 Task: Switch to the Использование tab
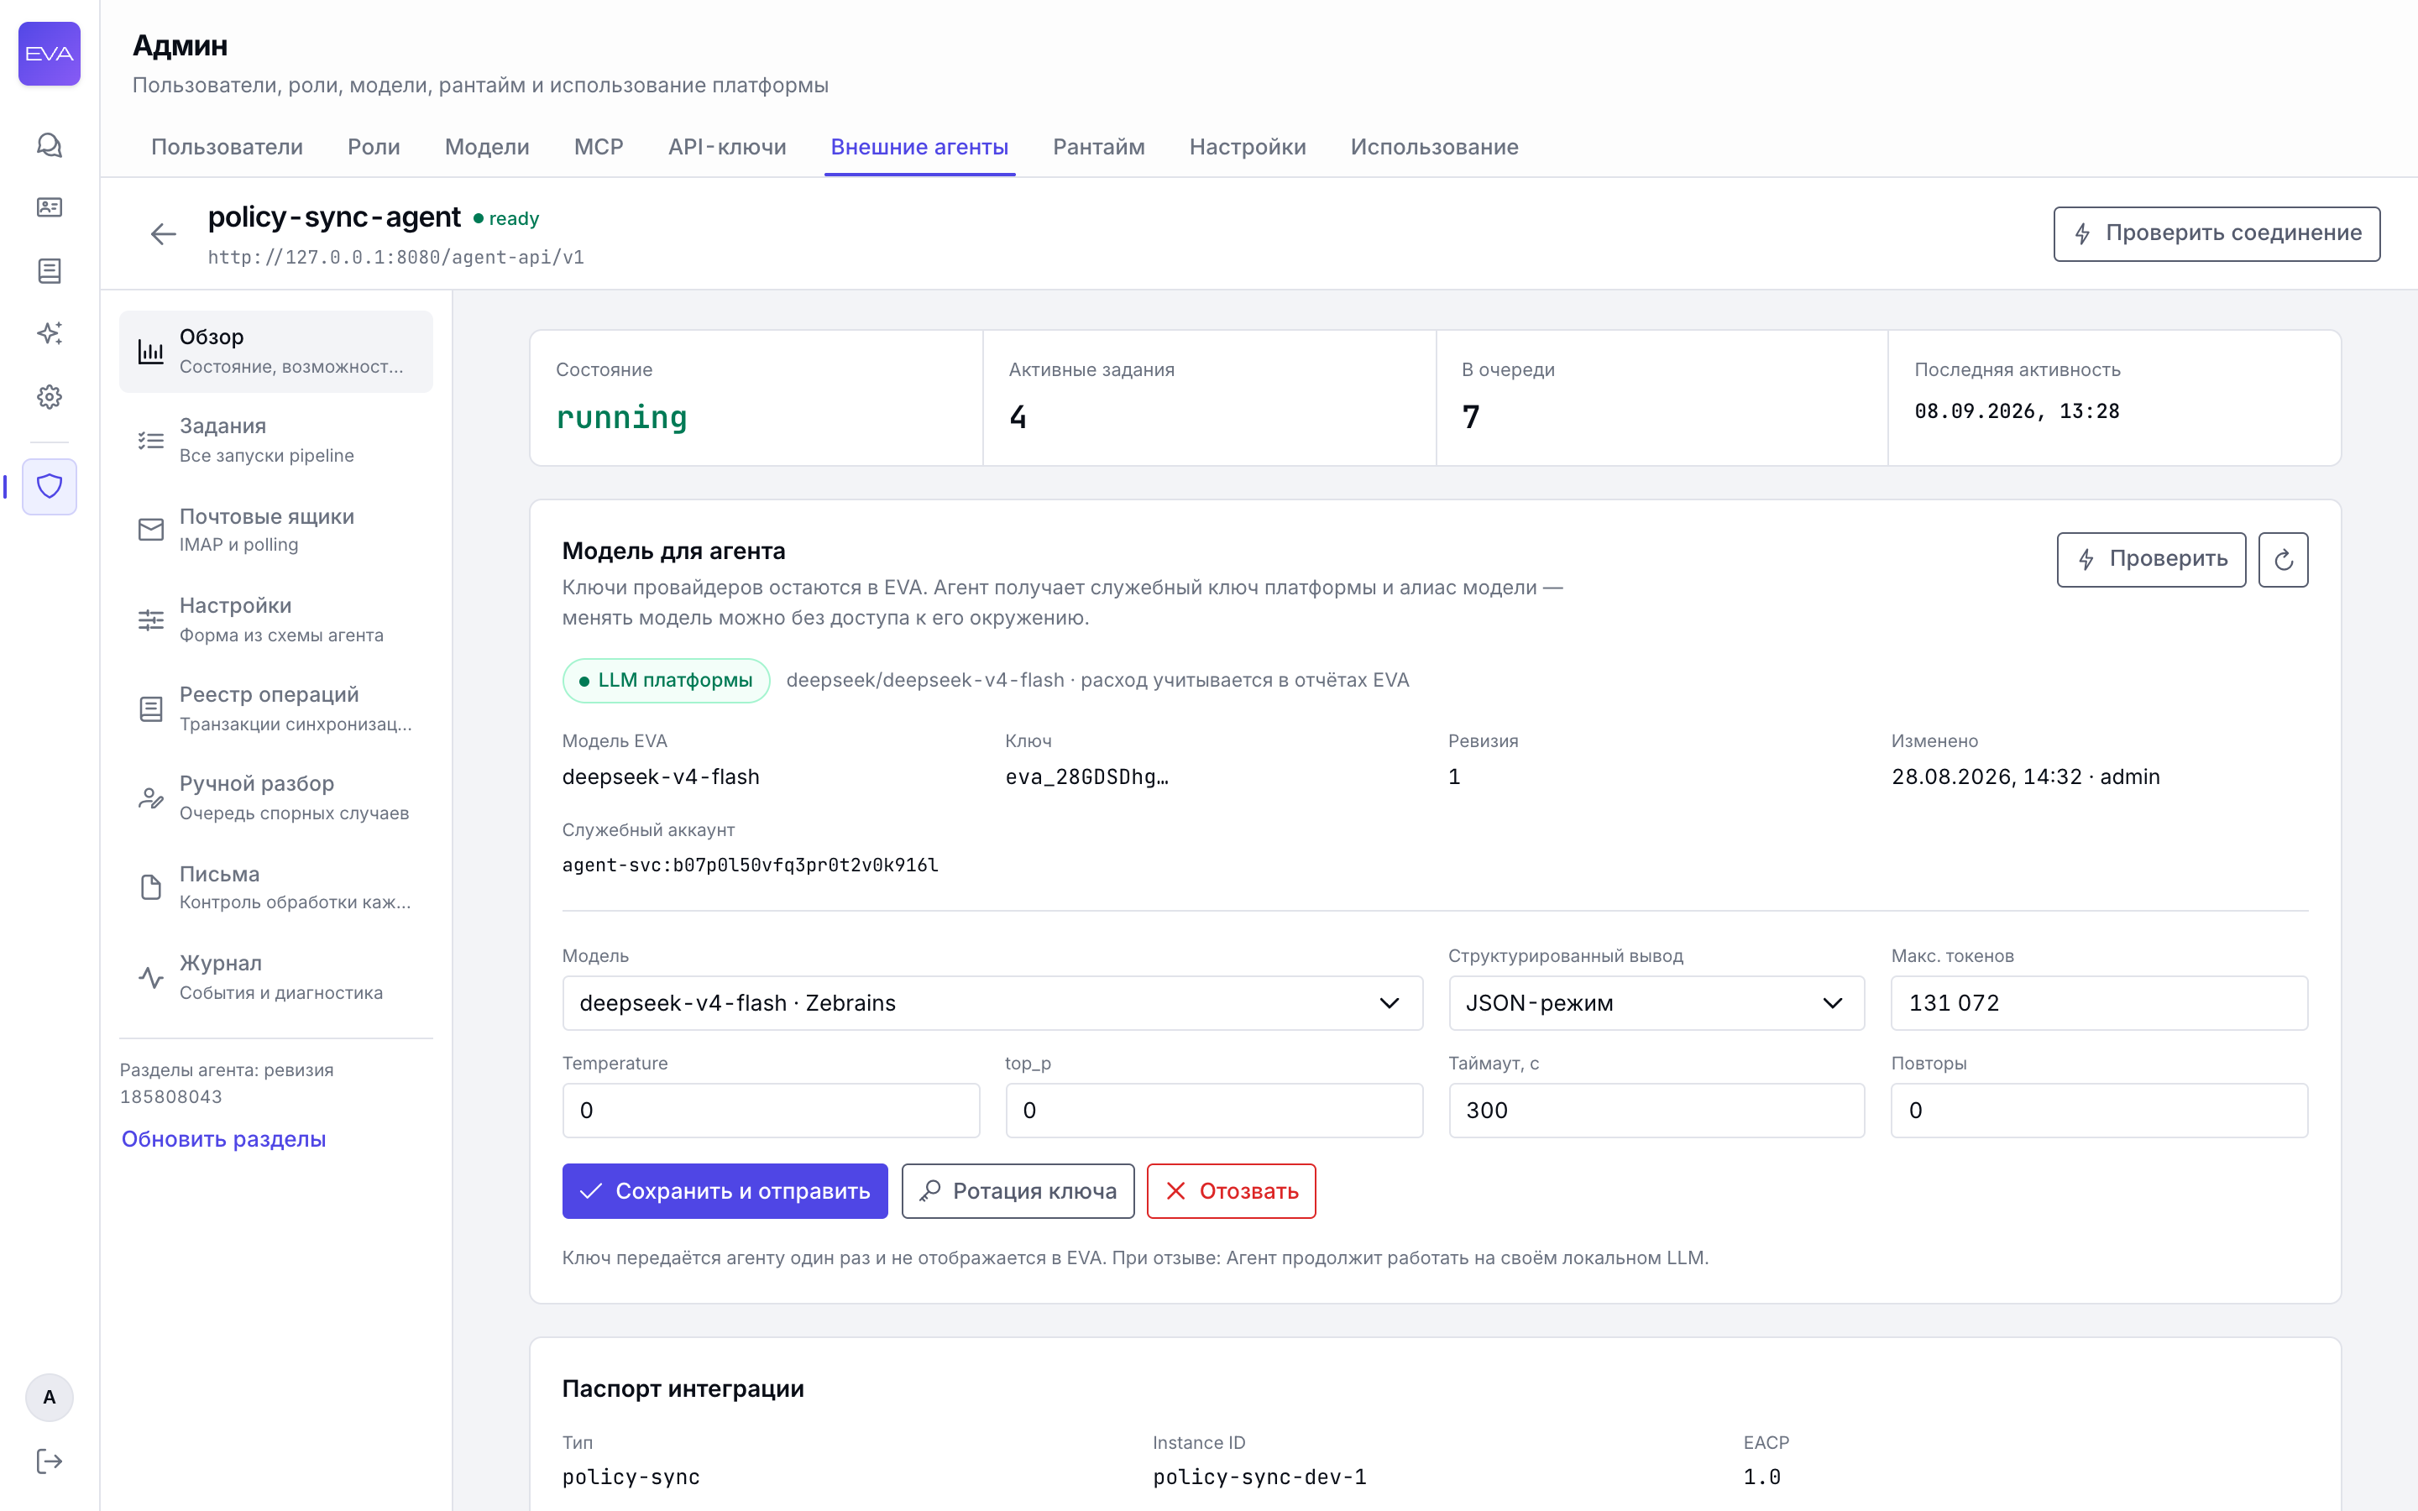1434,147
